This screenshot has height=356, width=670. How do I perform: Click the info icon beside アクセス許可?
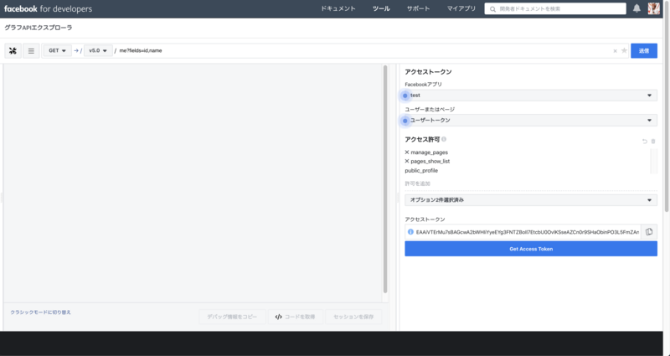(444, 139)
